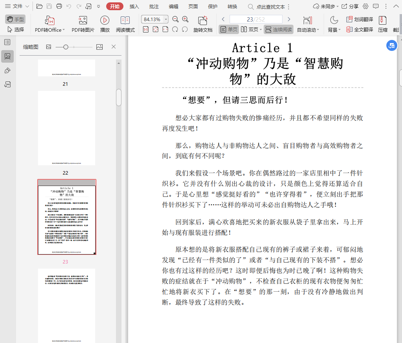Click the 全文翻译 full text translation button
The image size is (402, 343).
pyautogui.click(x=359, y=29)
